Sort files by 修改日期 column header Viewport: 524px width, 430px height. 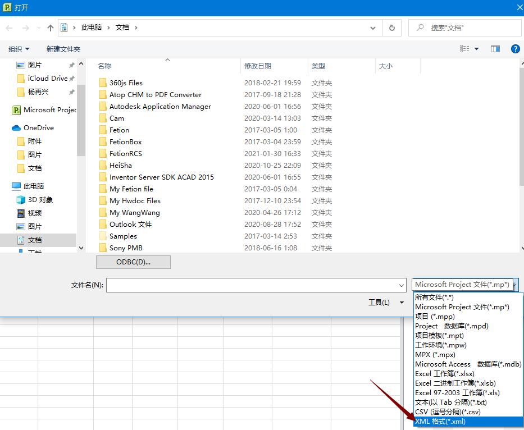[x=258, y=66]
